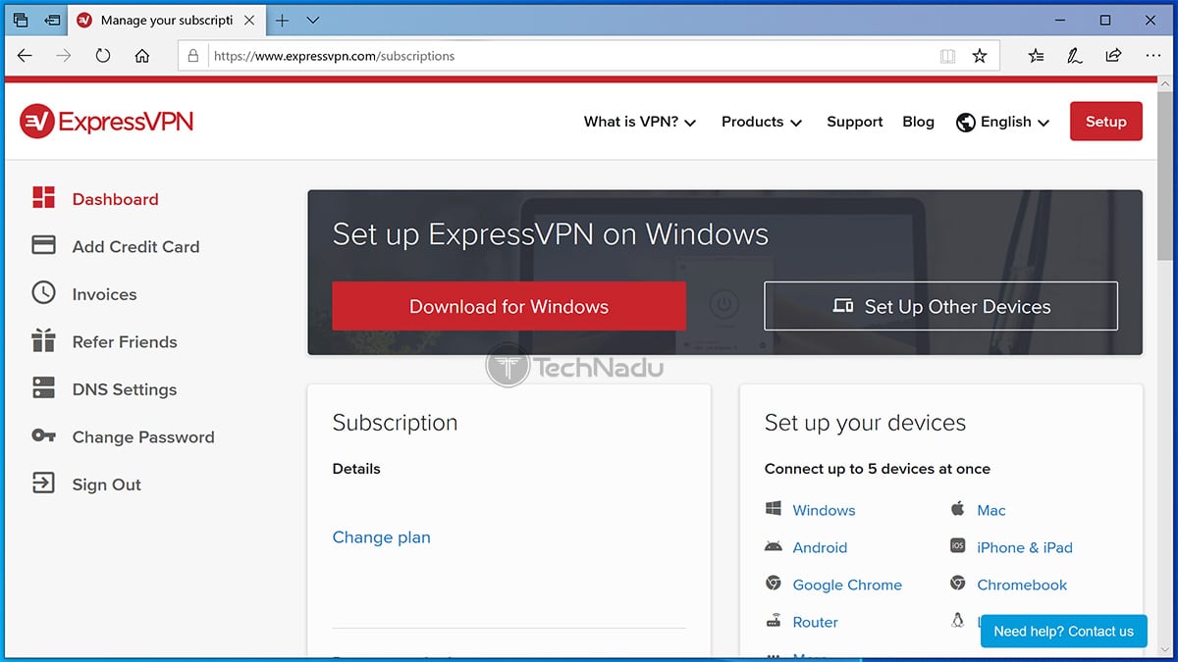Screen dimensions: 1178x662
Task: Click the router icon in device list
Action: pyautogui.click(x=773, y=621)
